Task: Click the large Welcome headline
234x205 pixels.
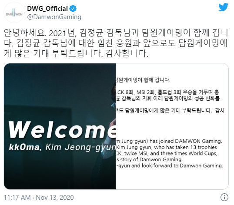Action: tap(62, 129)
